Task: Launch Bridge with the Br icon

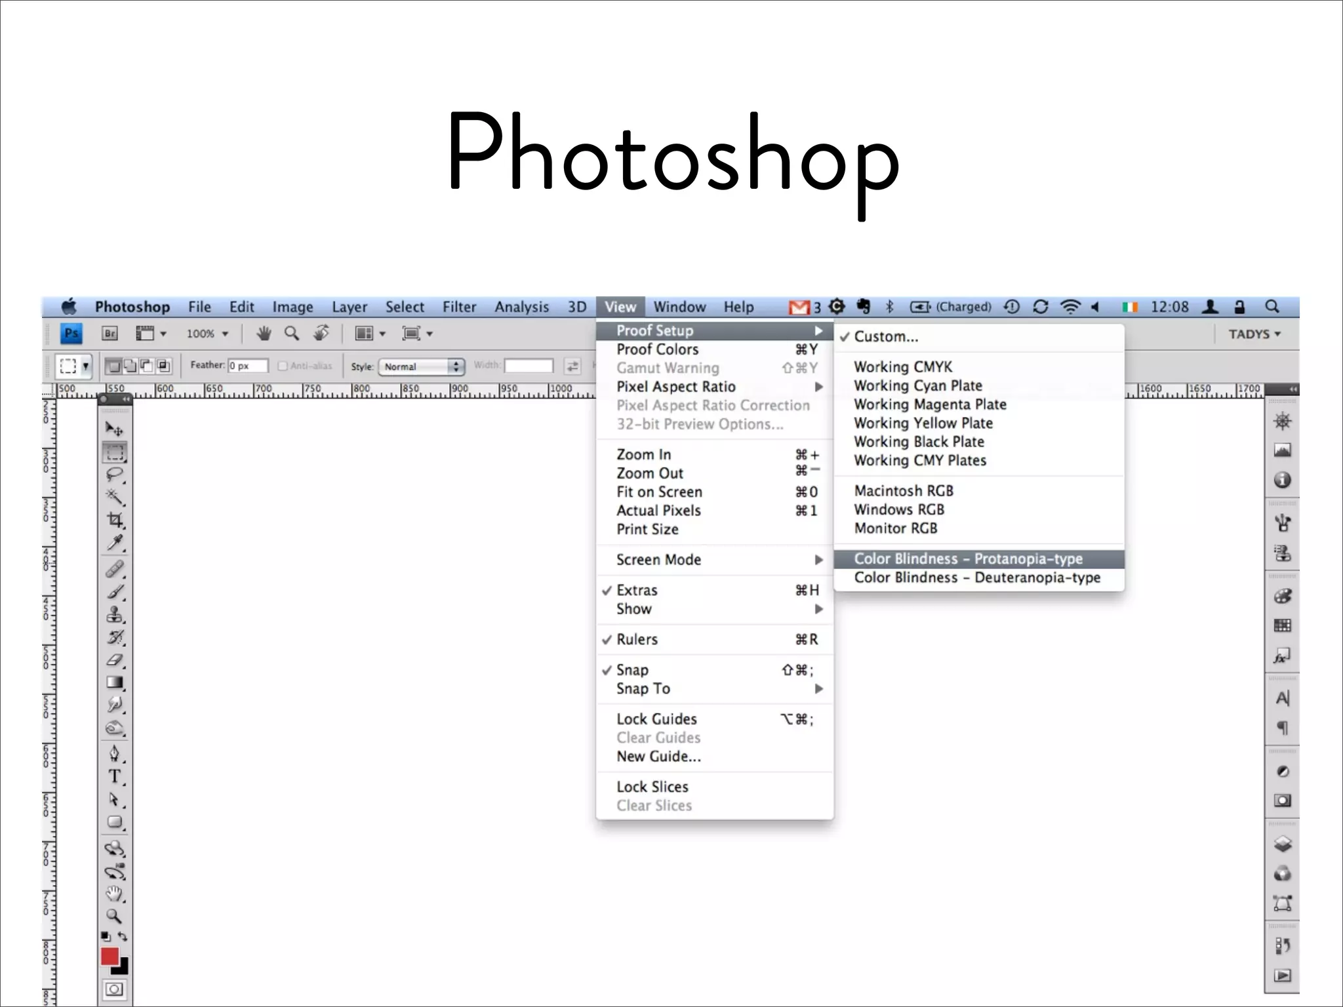Action: [x=110, y=334]
